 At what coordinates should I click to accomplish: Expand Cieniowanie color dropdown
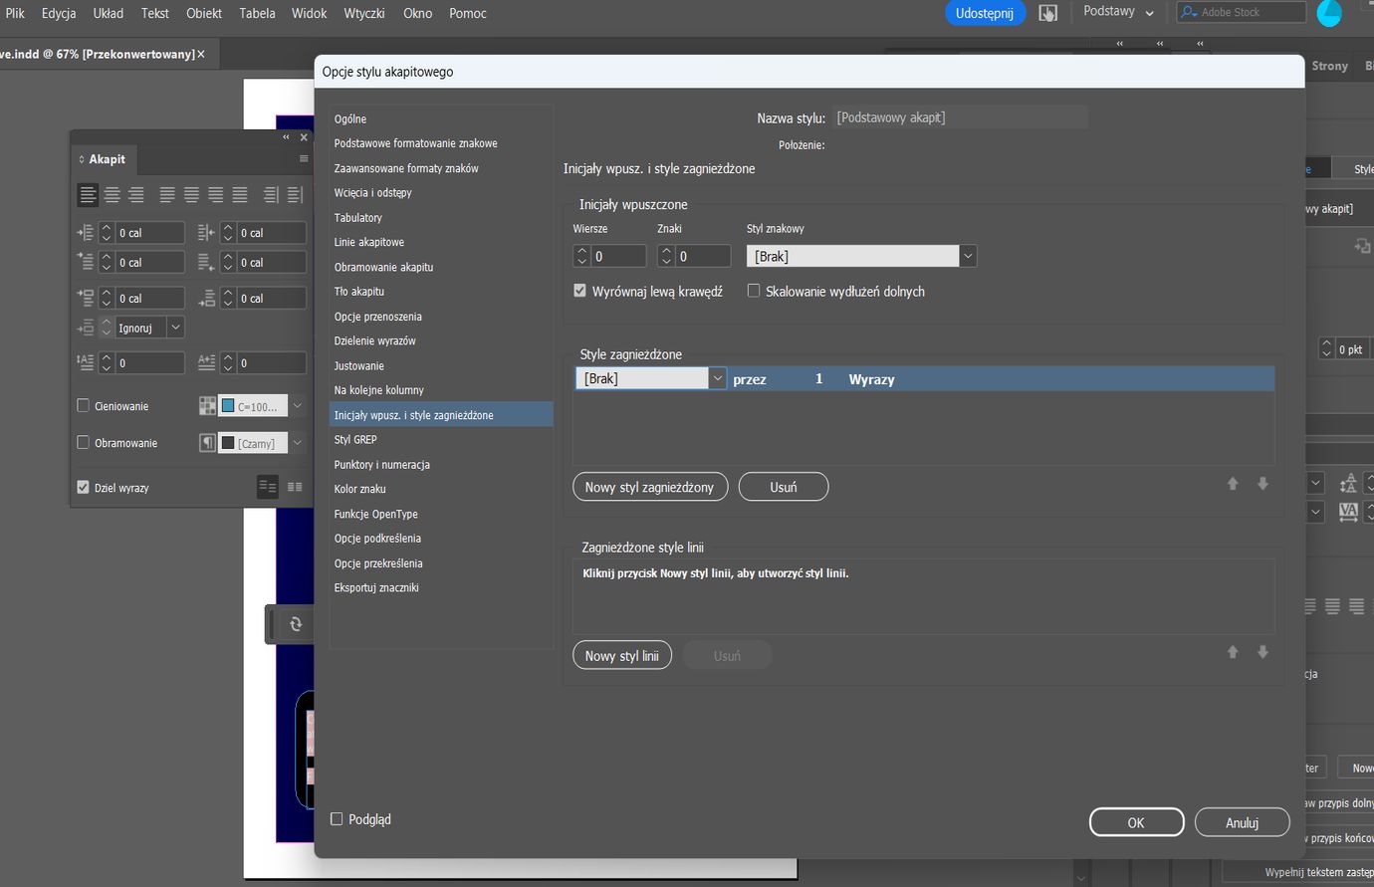click(297, 406)
